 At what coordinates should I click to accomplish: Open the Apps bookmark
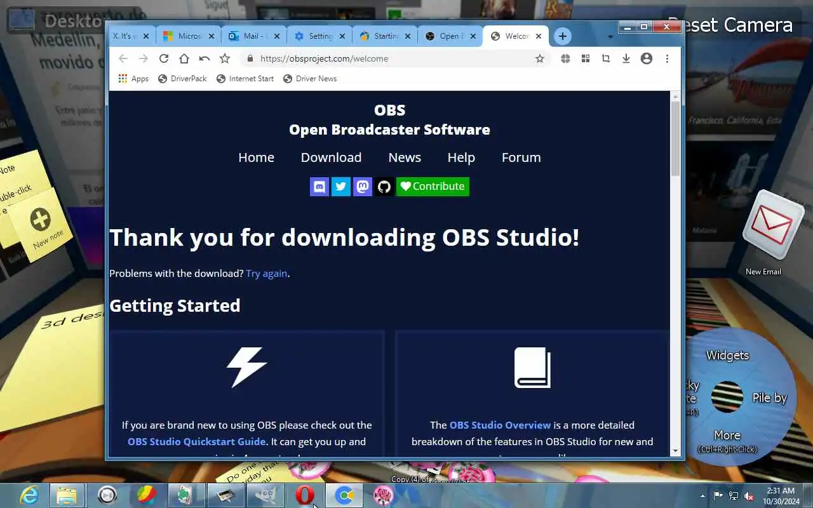coord(133,79)
